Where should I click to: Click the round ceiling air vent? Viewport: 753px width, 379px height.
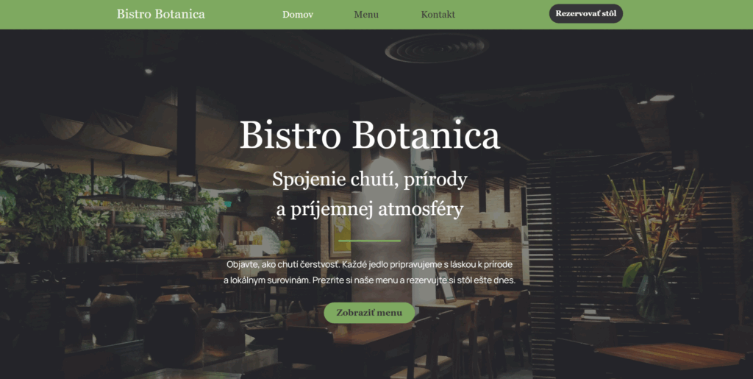point(437,47)
